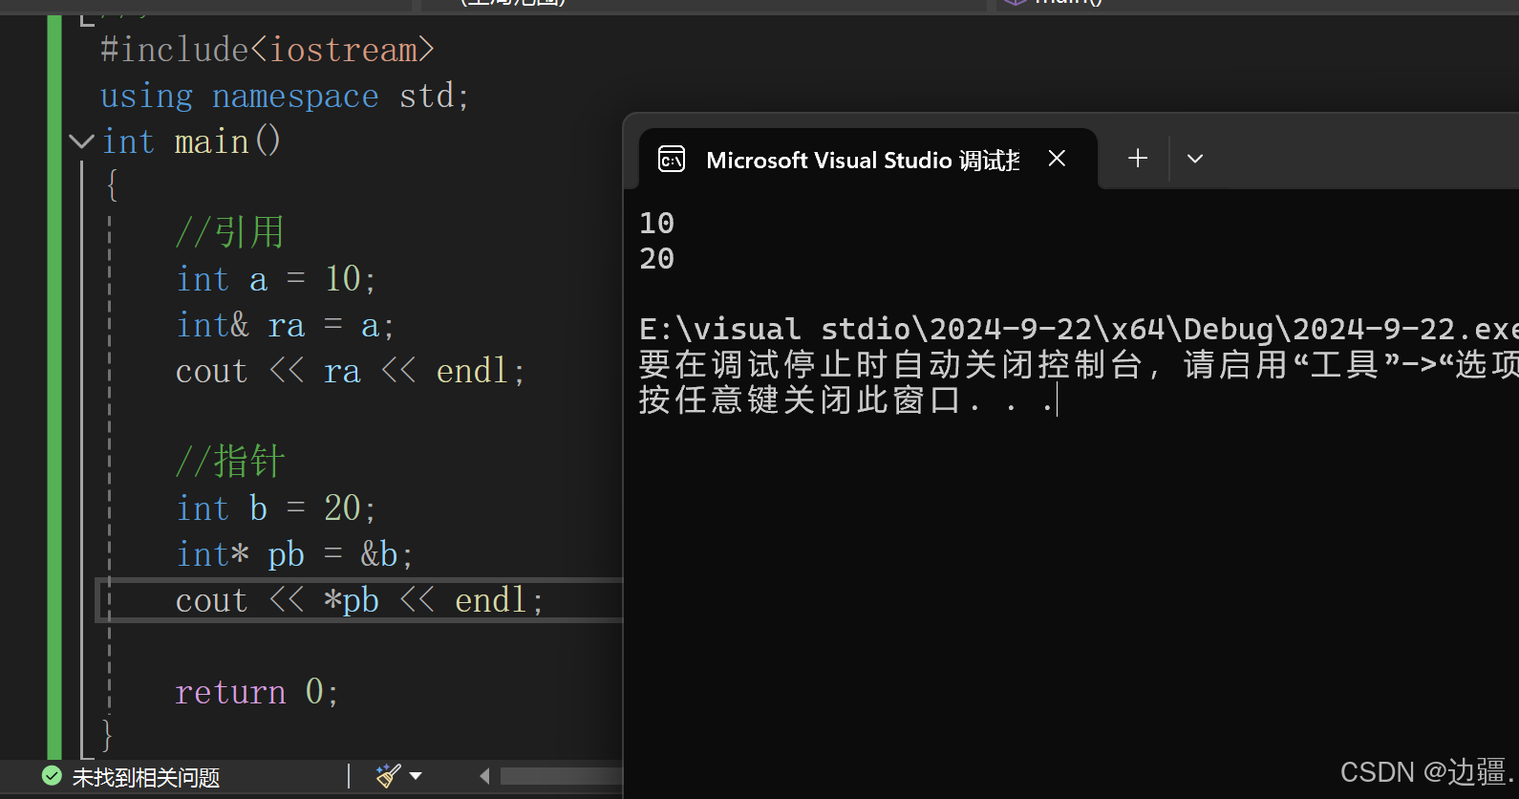Image resolution: width=1519 pixels, height=799 pixels.
Task: Close the Visual Studio debug console tab
Action: 1057,159
